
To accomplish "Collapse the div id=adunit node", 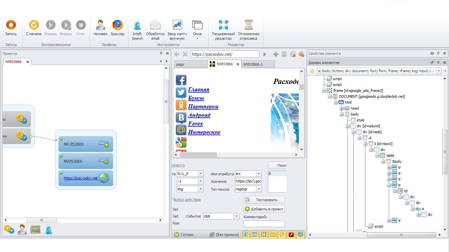I will click(x=348, y=126).
